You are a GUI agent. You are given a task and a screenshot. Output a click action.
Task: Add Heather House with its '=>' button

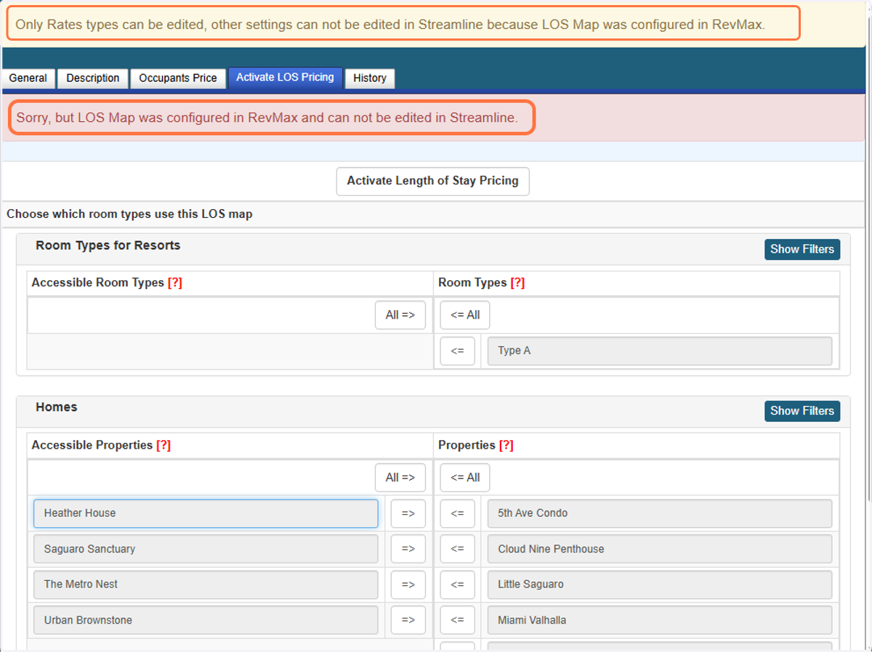[408, 513]
